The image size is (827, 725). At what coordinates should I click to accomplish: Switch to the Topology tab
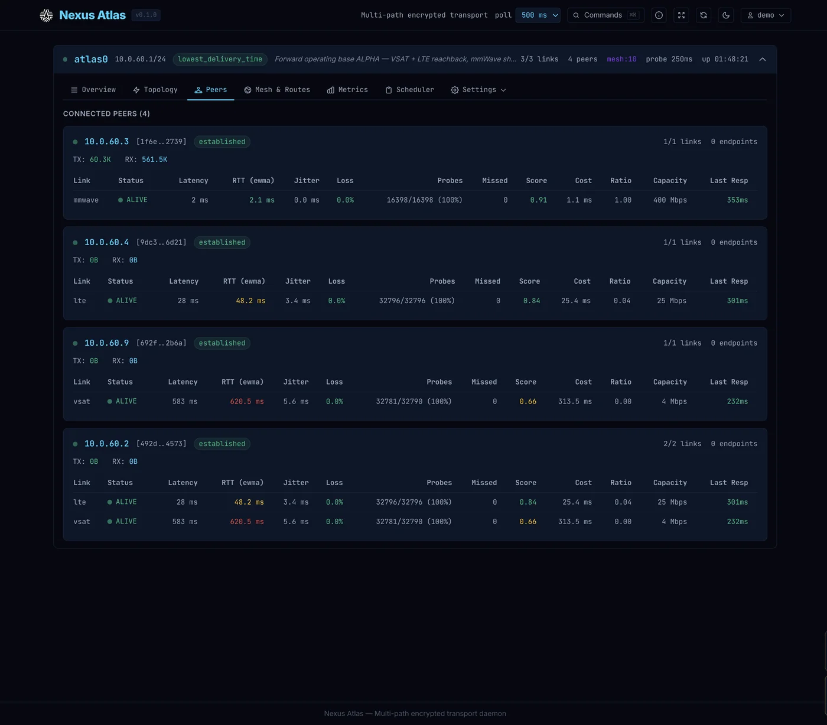click(x=155, y=90)
